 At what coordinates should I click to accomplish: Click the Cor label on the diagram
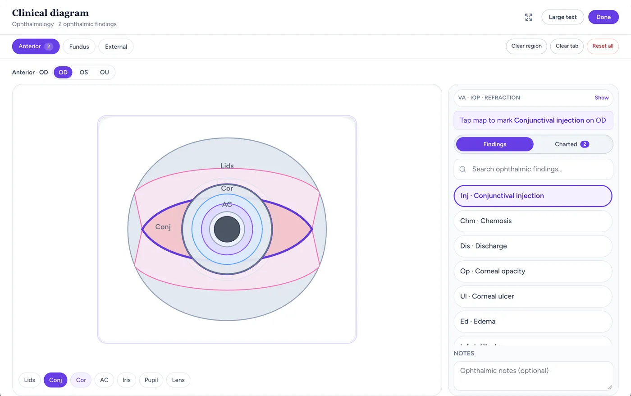coord(227,189)
